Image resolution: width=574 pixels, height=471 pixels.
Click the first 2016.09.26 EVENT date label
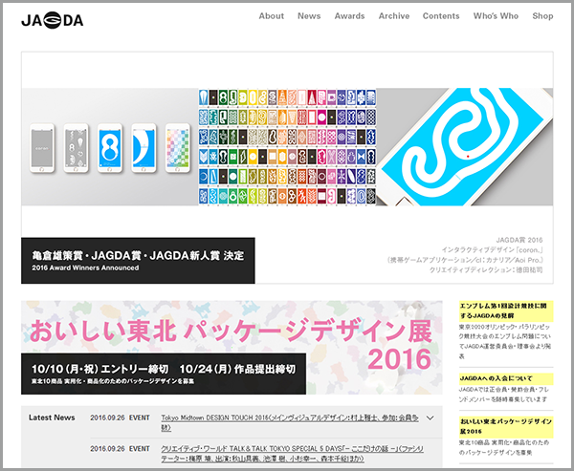pyautogui.click(x=121, y=417)
